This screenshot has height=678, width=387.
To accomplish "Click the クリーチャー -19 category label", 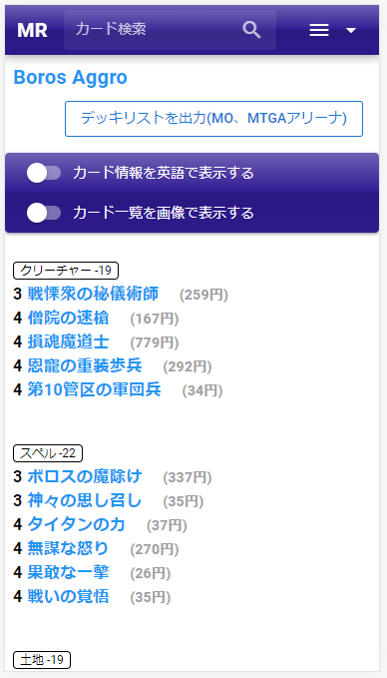I will [x=66, y=271].
